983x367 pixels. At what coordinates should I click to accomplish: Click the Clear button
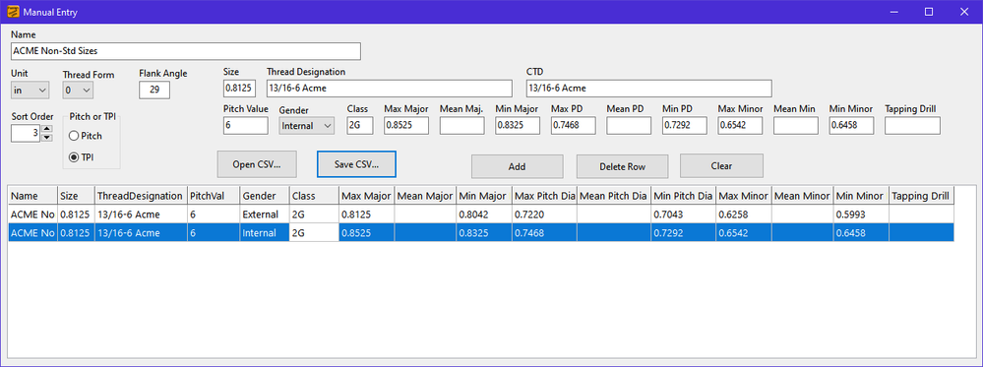coord(721,165)
